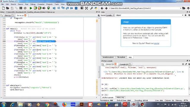The image size is (190, 107).
Task: Open the File menu
Action: 2,4
